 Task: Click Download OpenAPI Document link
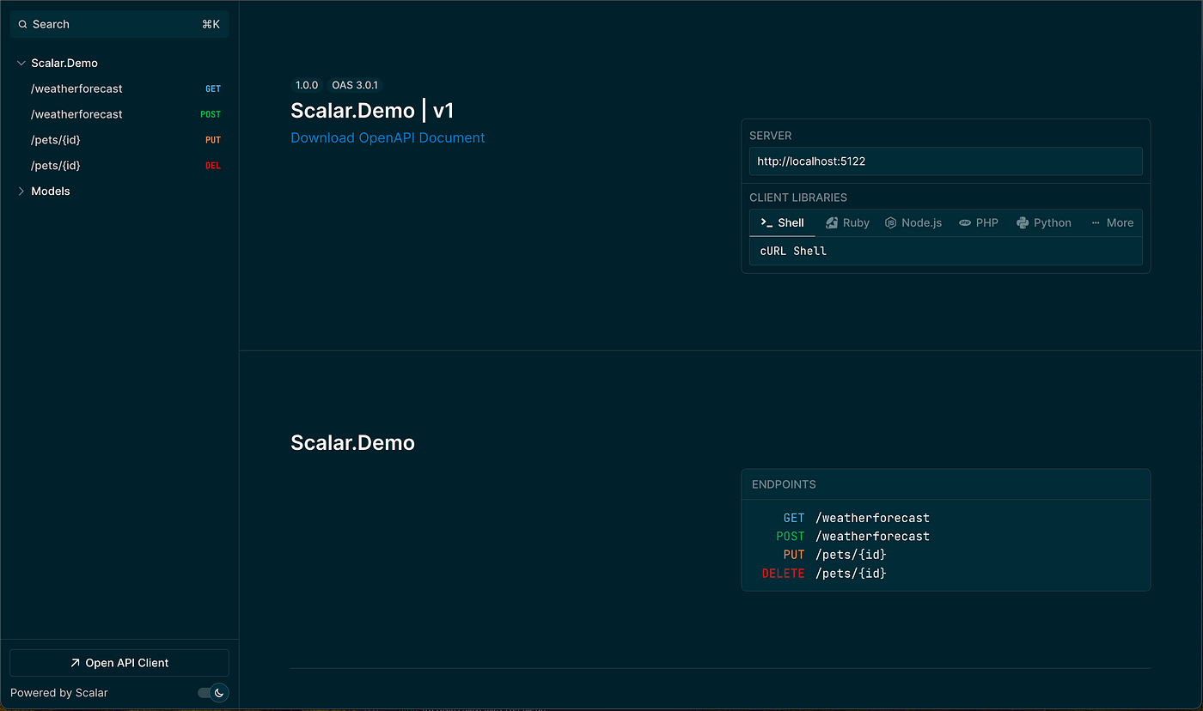388,137
